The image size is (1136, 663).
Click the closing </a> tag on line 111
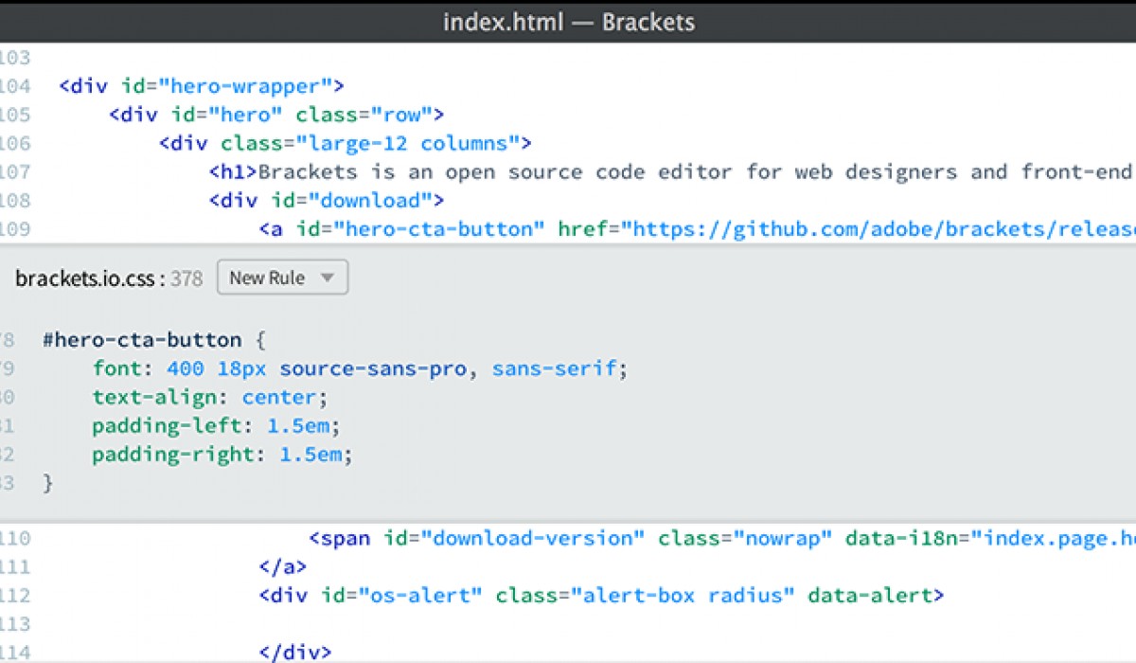click(283, 566)
